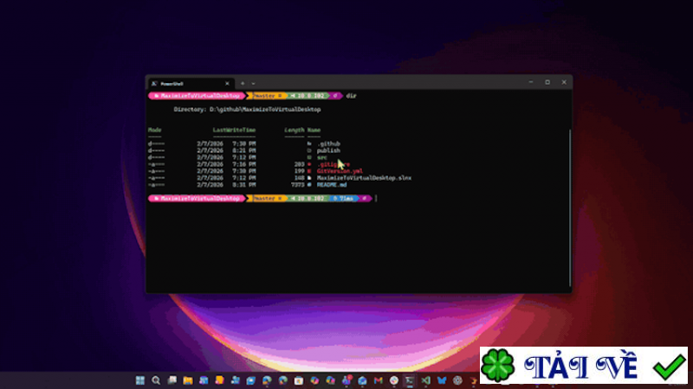Click the '8:31 PM' time of README.md
This screenshot has height=389, width=693.
[x=244, y=185]
